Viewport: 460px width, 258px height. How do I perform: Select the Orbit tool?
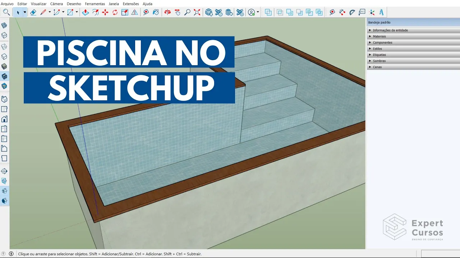pos(167,12)
